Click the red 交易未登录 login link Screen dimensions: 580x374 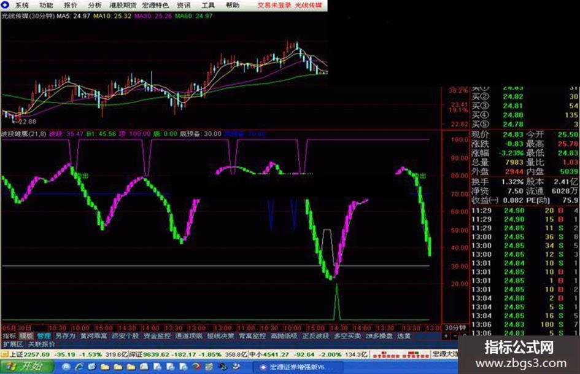pos(274,5)
